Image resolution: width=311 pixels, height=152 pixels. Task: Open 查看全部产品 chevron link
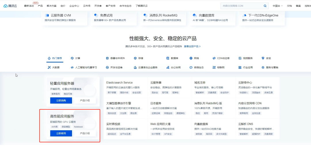point(192,46)
